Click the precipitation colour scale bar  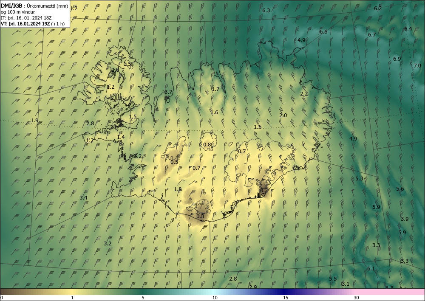[x=212, y=292]
